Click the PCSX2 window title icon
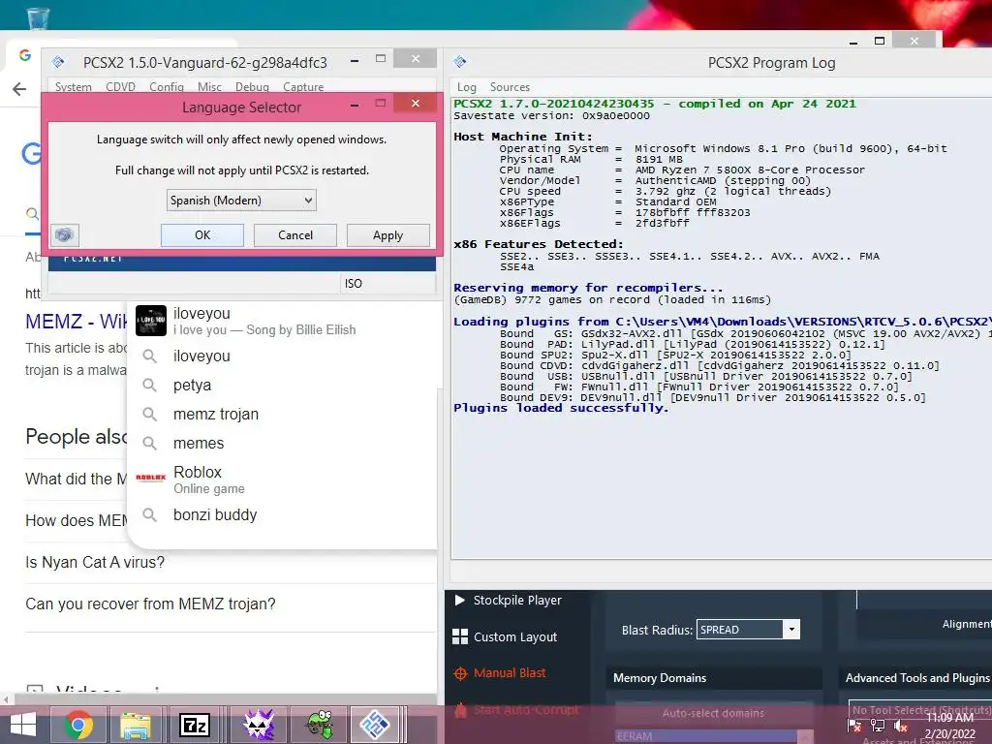This screenshot has width=992, height=744. (x=58, y=62)
